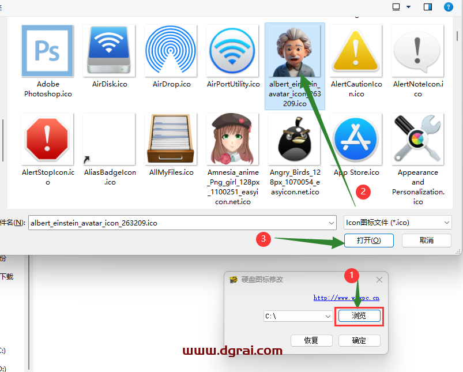Click the 打开(O) button
This screenshot has width=463, height=372.
[x=369, y=241]
